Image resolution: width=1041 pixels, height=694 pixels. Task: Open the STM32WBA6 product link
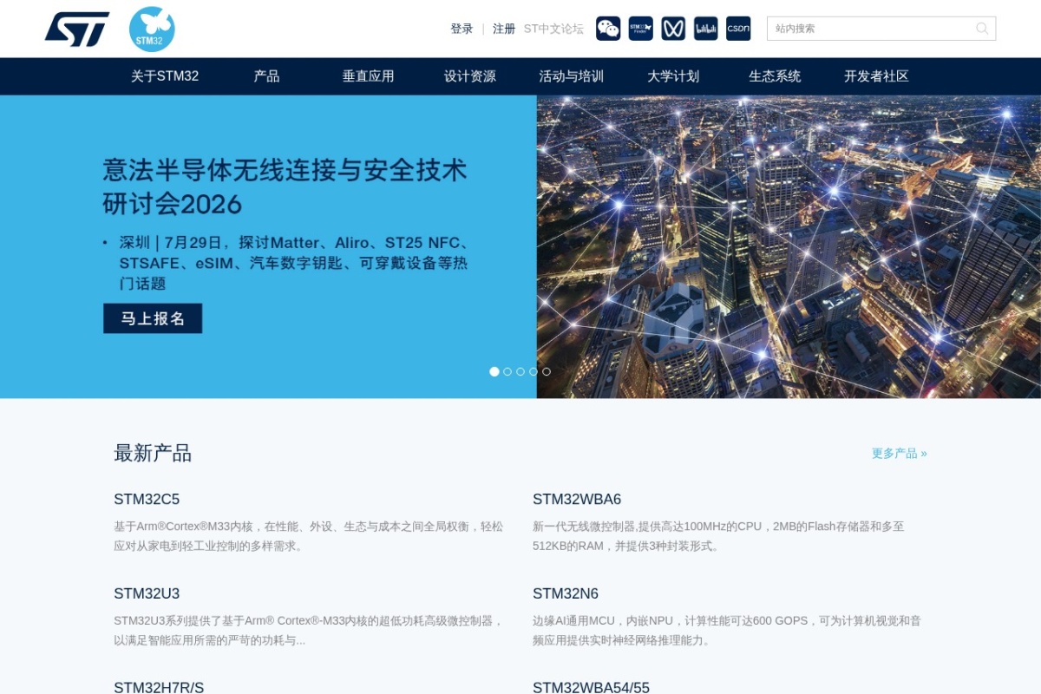(577, 500)
